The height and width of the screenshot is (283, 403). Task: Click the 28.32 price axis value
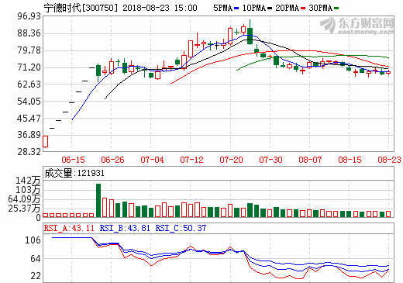[29, 152]
